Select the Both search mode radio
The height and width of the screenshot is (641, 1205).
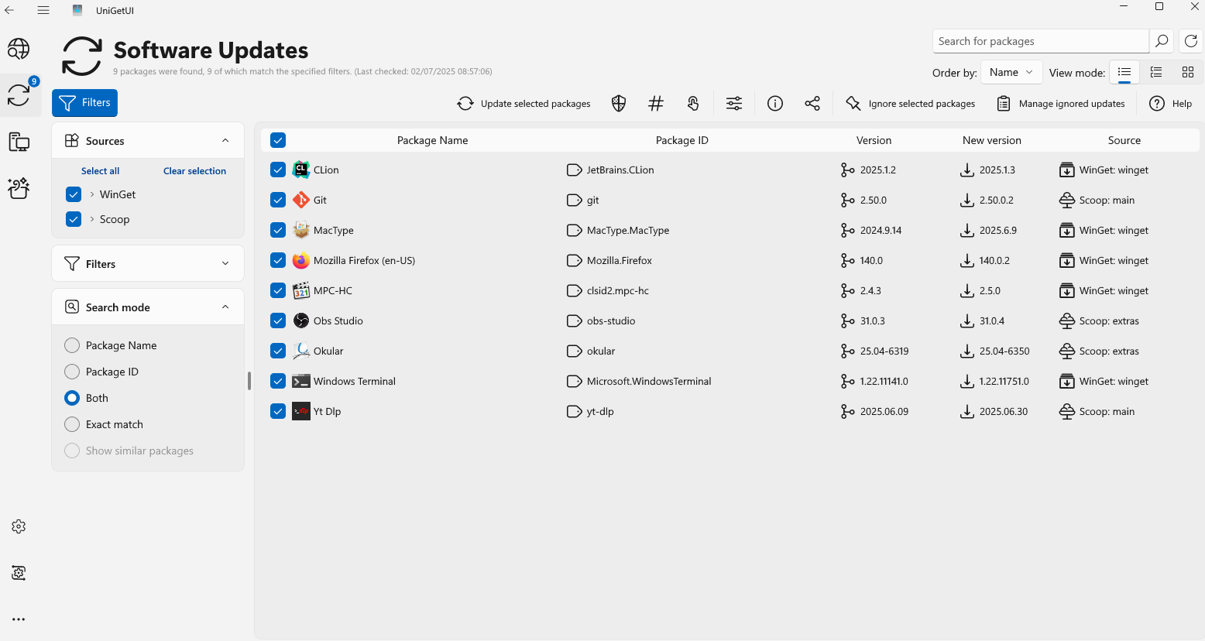72,398
